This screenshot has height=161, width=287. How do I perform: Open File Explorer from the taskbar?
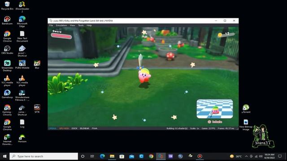pos(112,156)
